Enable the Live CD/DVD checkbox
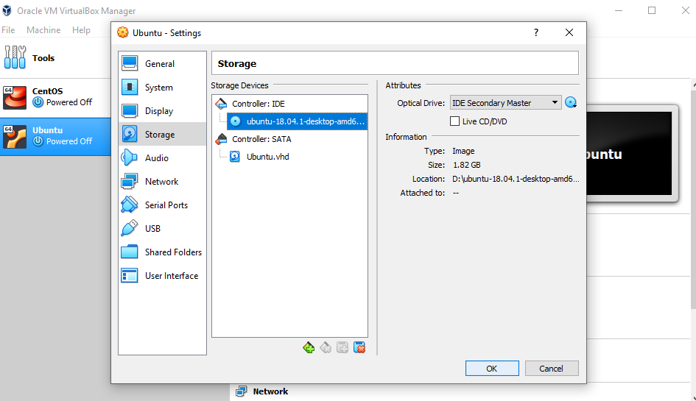The width and height of the screenshot is (696, 401). coord(454,121)
